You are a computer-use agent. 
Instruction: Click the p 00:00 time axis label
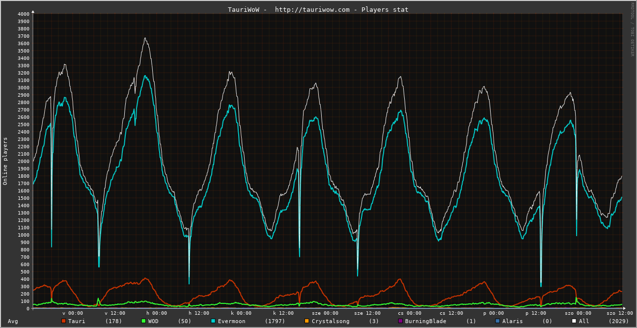pyautogui.click(x=494, y=313)
